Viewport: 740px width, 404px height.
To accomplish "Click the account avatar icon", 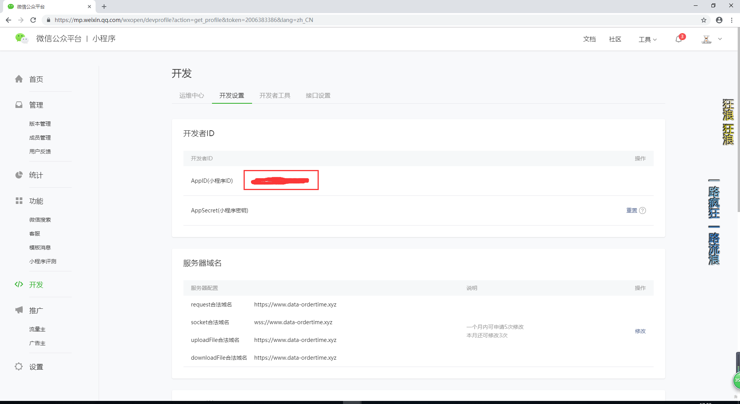I will pyautogui.click(x=706, y=39).
